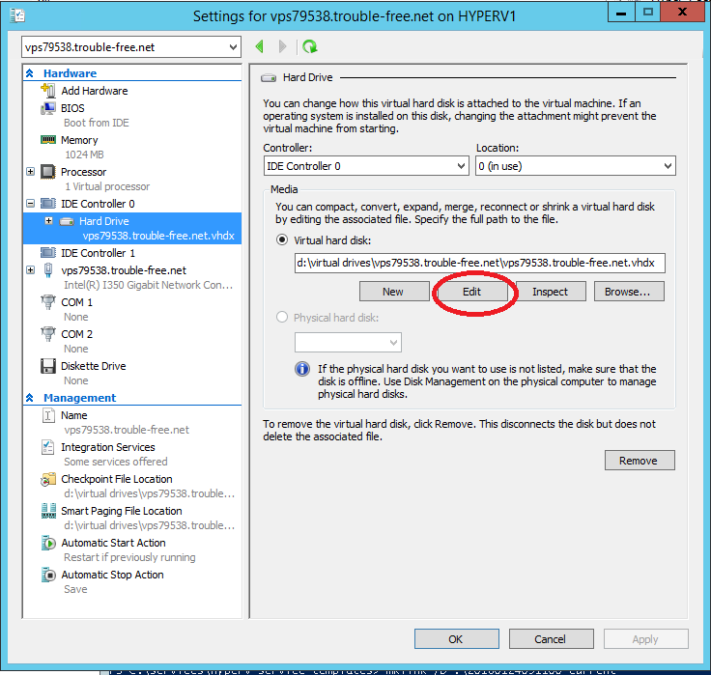Select the Physical hard disk radio button
Image resolution: width=711 pixels, height=675 pixels.
[x=282, y=317]
